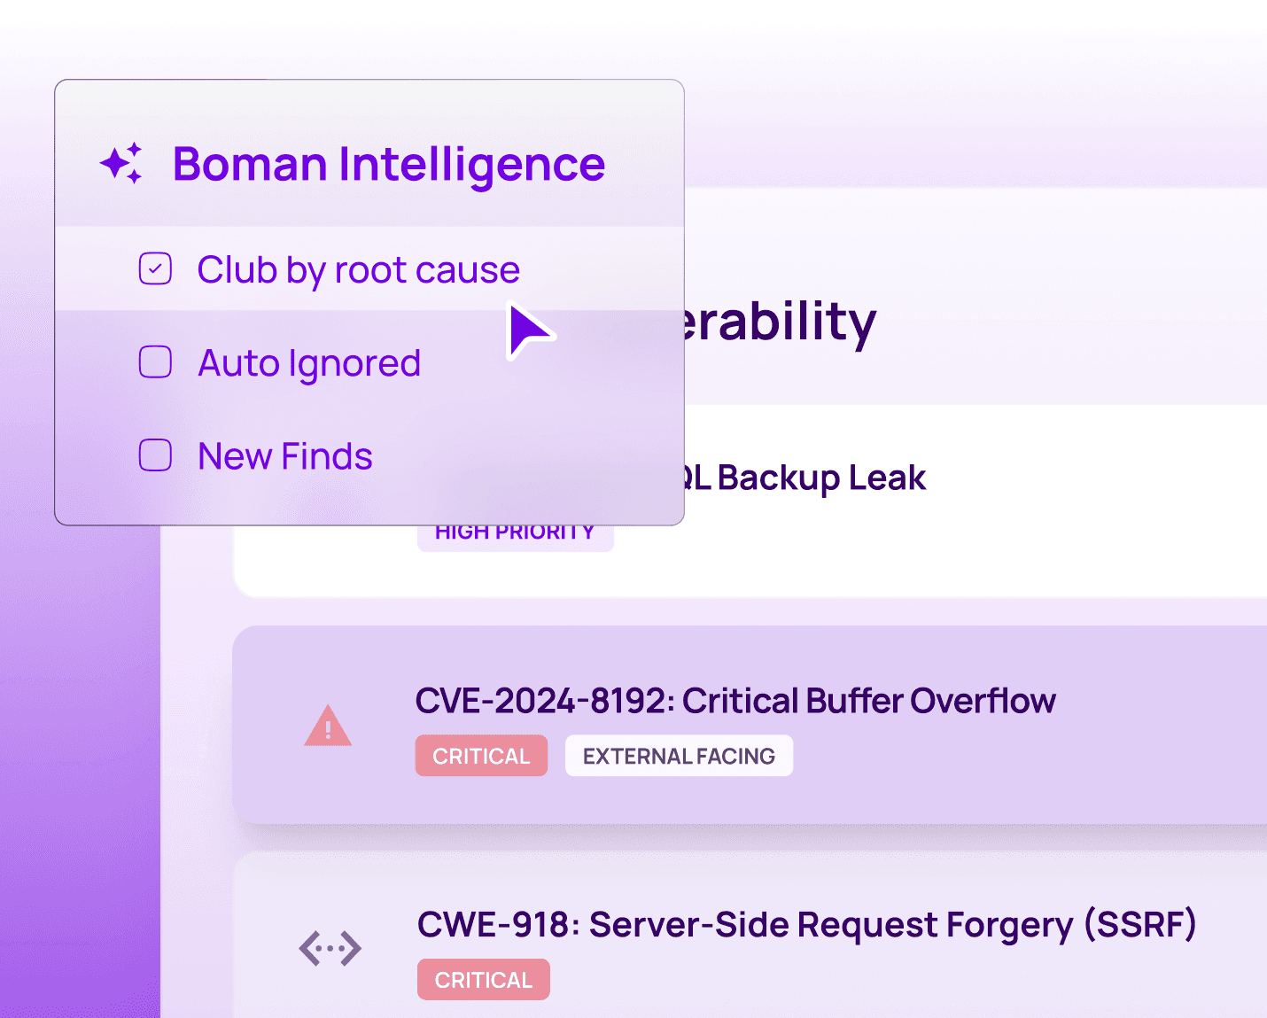1267x1018 pixels.
Task: Click the EXTERNAL FACING tag
Action: pos(679,755)
